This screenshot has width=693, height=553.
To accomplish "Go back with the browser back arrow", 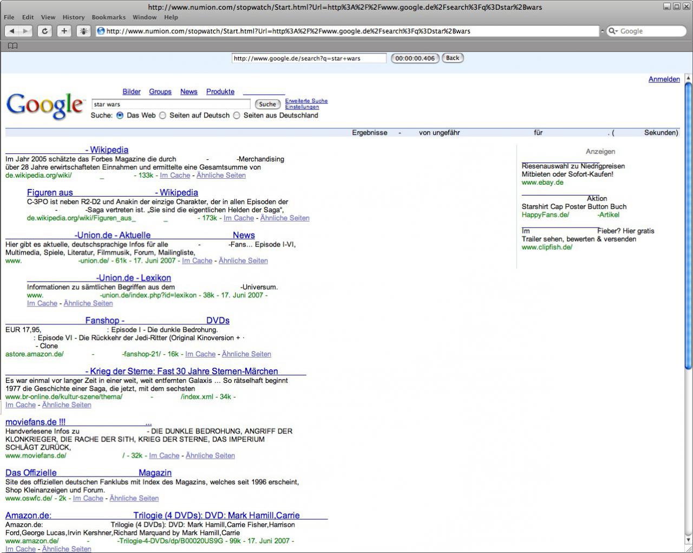I will click(x=12, y=31).
